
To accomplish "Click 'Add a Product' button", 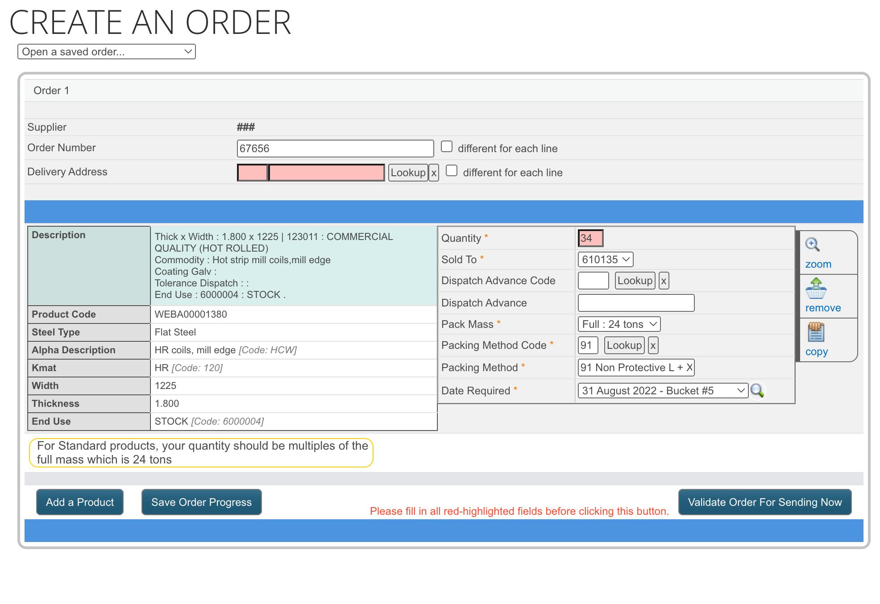I will pos(80,502).
